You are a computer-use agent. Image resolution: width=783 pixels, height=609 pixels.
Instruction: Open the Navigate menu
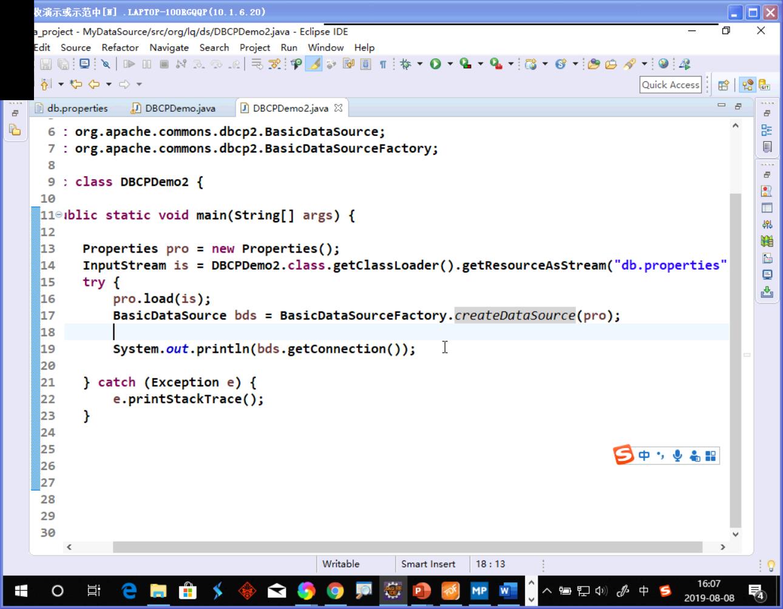pyautogui.click(x=169, y=47)
